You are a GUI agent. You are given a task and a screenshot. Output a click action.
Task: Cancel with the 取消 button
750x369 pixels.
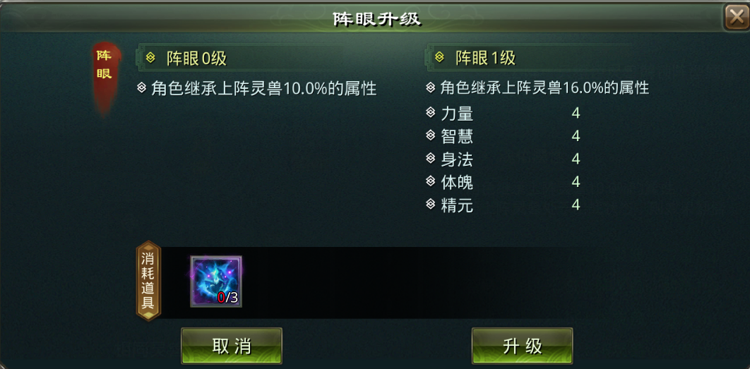pyautogui.click(x=232, y=346)
